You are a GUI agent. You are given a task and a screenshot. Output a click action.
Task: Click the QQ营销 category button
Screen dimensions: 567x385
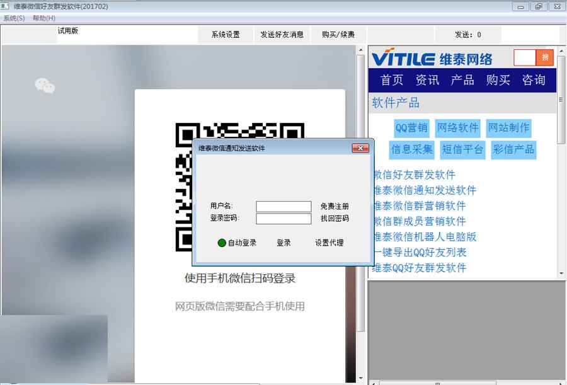pos(411,128)
